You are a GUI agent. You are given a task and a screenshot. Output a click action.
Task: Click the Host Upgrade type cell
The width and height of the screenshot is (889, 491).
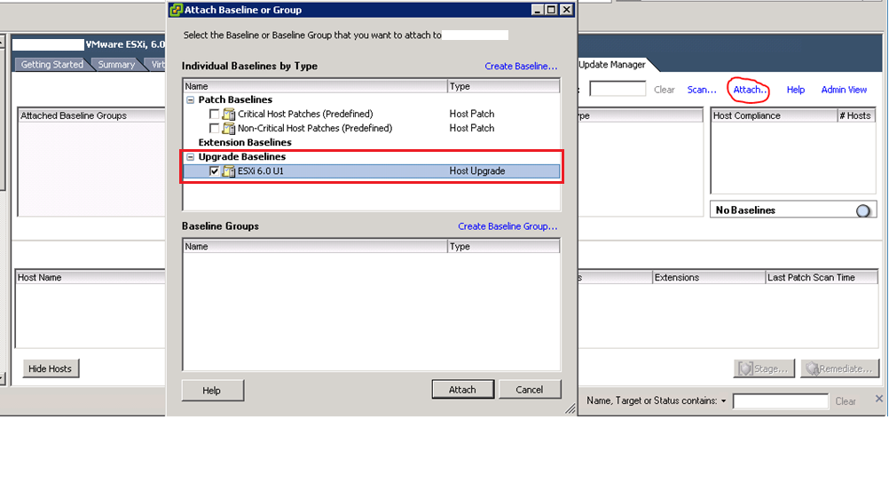coord(476,170)
